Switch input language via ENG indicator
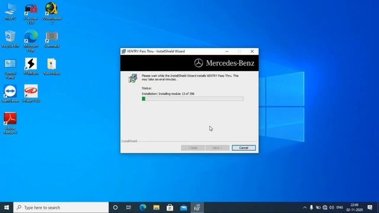 click(x=339, y=208)
